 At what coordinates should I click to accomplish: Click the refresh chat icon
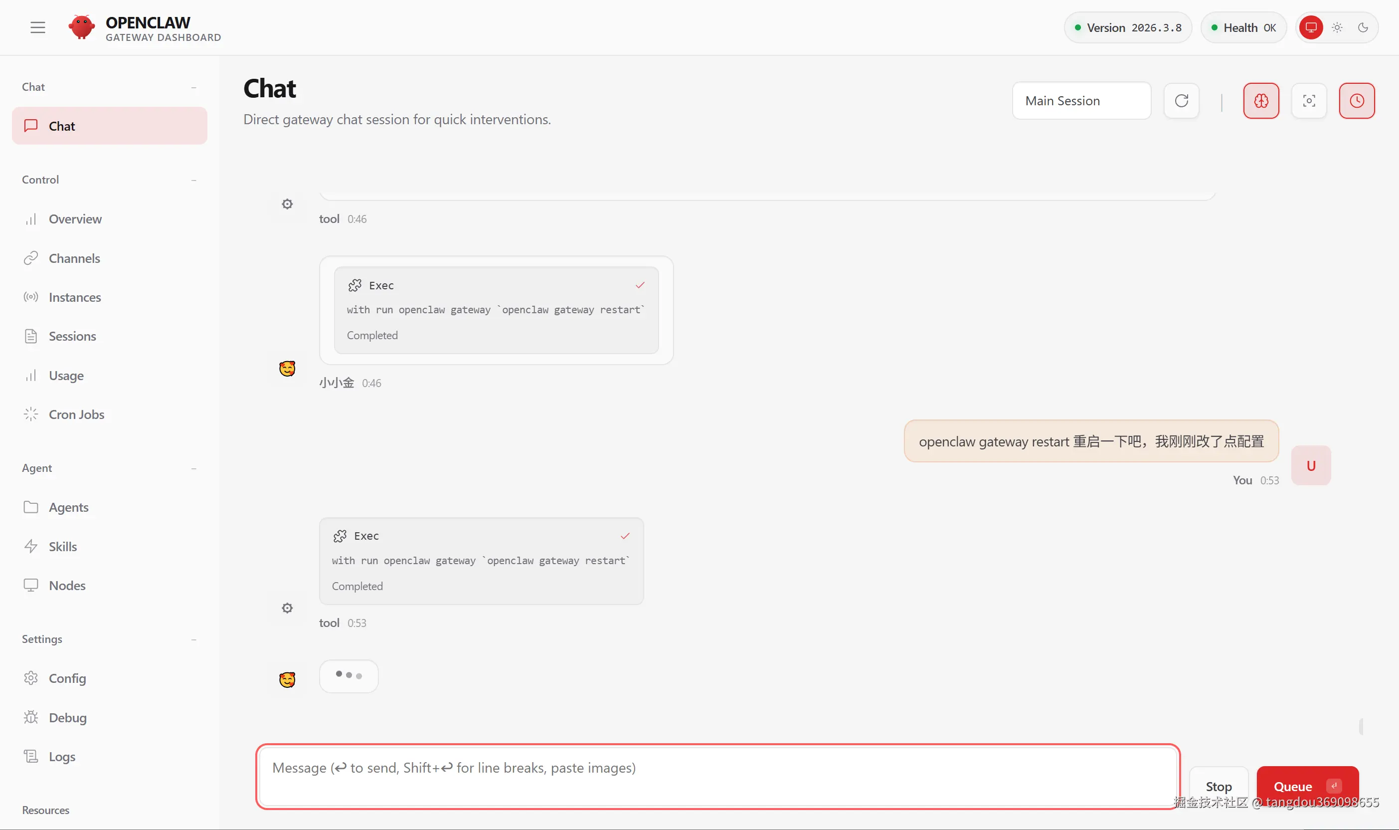(1181, 101)
